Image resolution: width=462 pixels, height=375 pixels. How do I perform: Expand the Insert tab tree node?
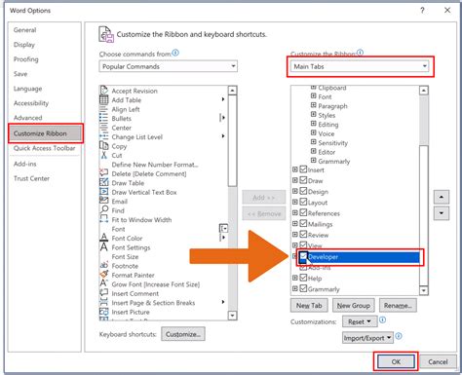(294, 169)
